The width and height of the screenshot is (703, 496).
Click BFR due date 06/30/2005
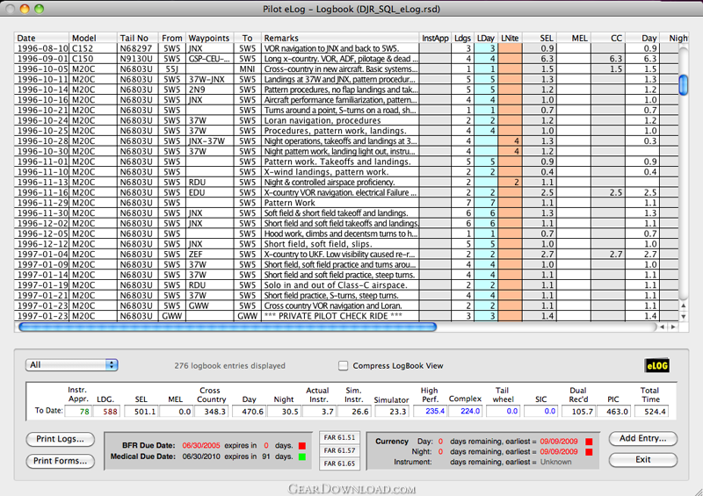pyautogui.click(x=201, y=446)
